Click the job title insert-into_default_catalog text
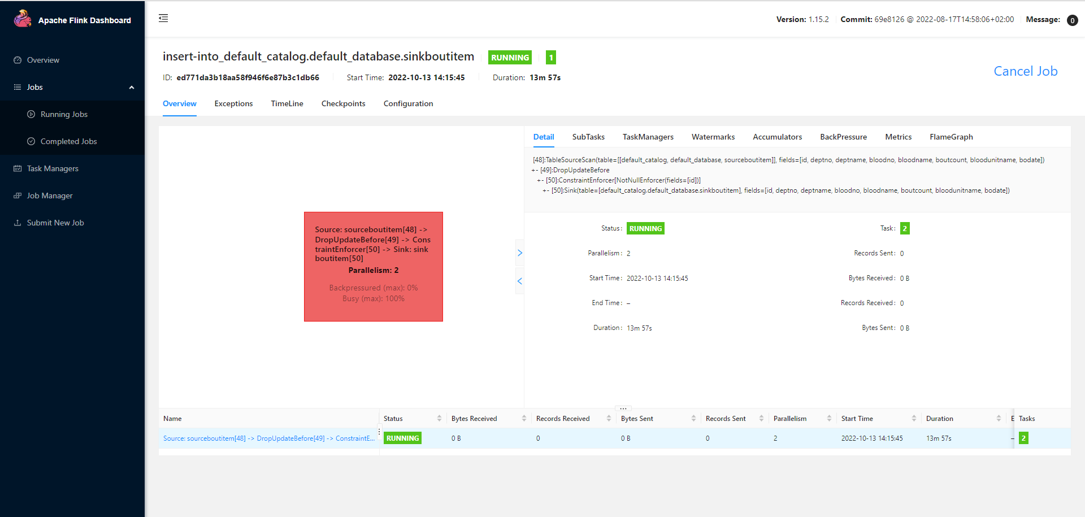1085x517 pixels. pyautogui.click(x=318, y=57)
